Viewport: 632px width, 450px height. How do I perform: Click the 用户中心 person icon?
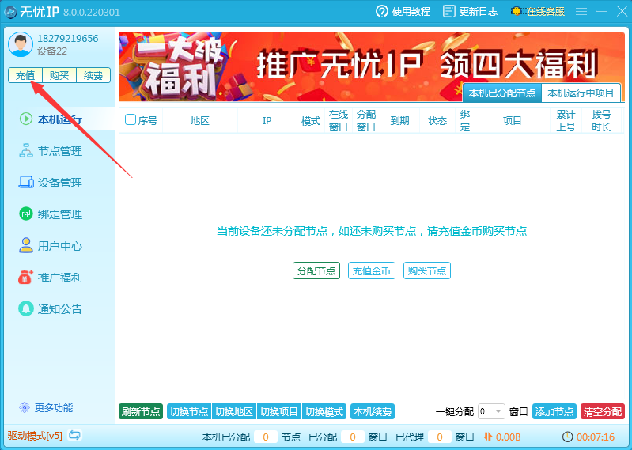pos(26,245)
